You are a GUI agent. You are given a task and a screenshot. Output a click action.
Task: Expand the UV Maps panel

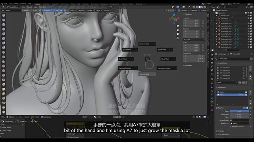click(x=220, y=131)
